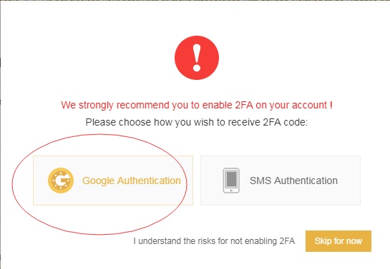390x269 pixels.
Task: Click the grey smartphone SMS icon
Action: pos(231,181)
